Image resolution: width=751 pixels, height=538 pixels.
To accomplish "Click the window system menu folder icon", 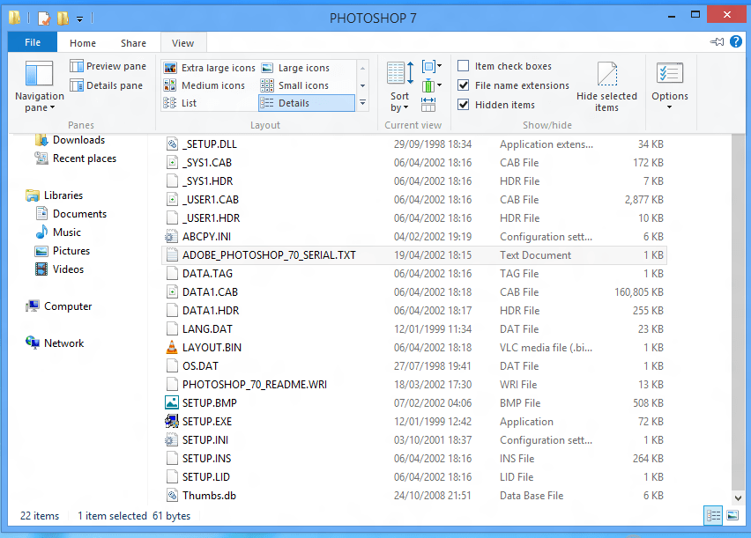I will (14, 18).
